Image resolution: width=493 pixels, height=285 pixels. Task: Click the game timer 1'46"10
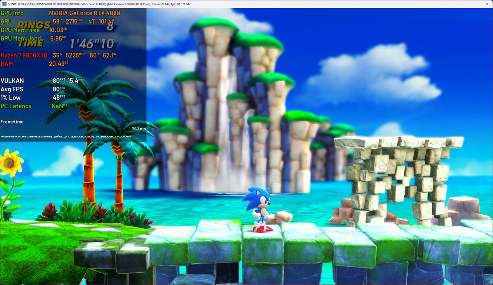coord(91,44)
